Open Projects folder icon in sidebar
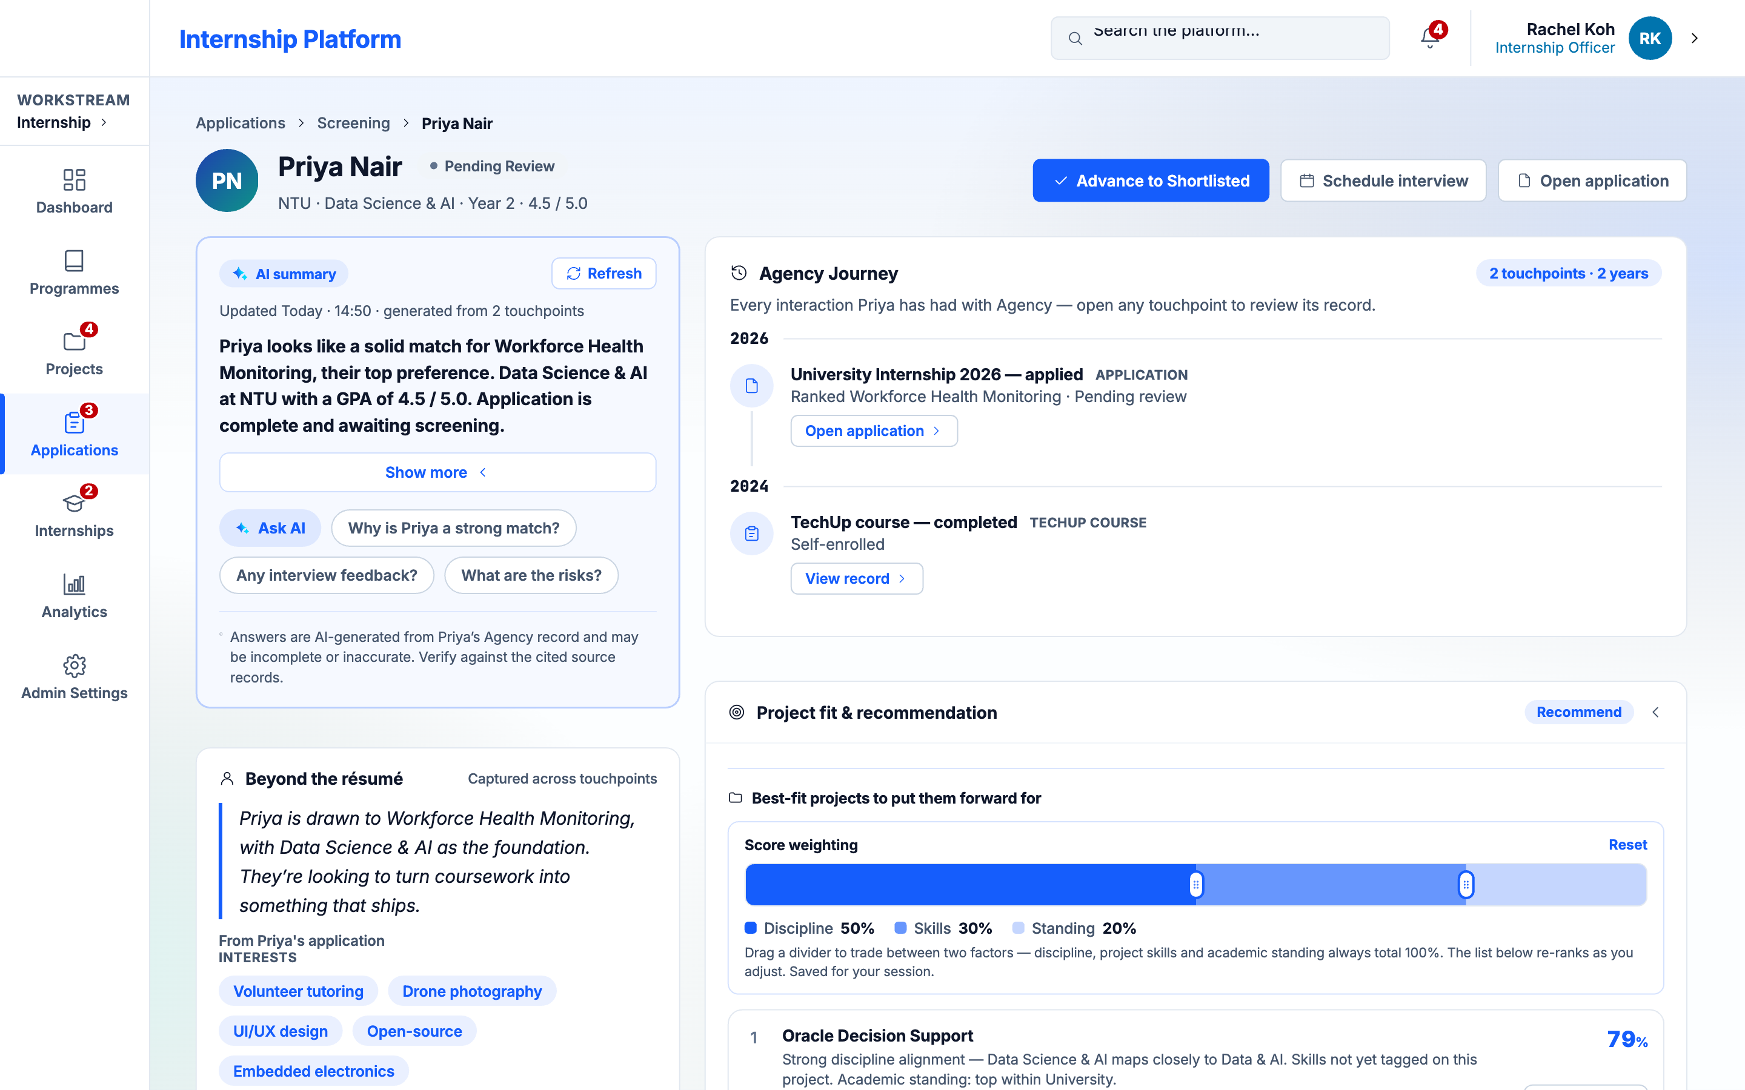 [x=75, y=341]
